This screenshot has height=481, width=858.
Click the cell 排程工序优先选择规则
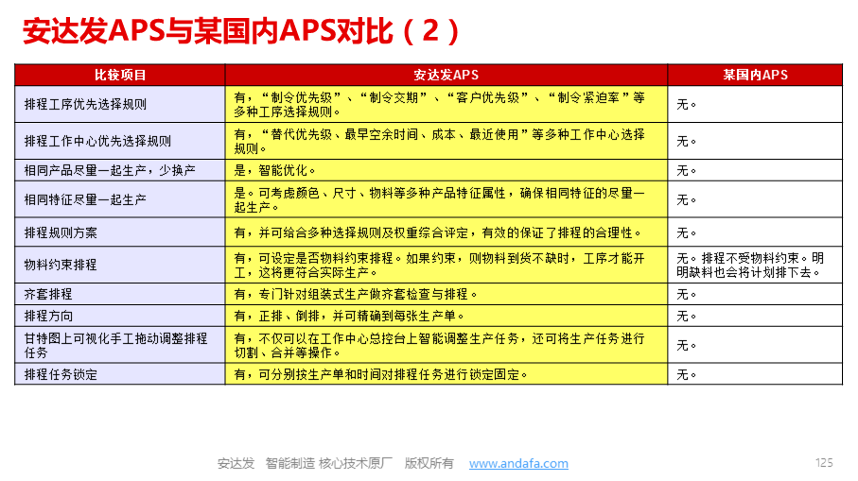click(x=120, y=104)
